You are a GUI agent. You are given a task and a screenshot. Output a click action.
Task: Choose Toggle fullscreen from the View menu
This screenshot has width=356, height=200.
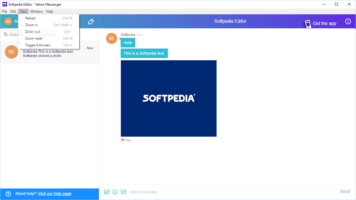tap(49, 45)
